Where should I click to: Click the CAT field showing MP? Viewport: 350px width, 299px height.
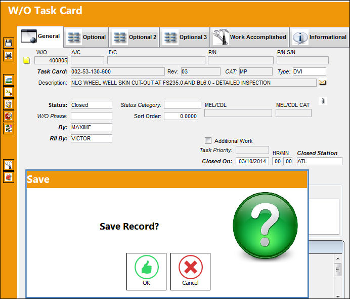(x=256, y=71)
